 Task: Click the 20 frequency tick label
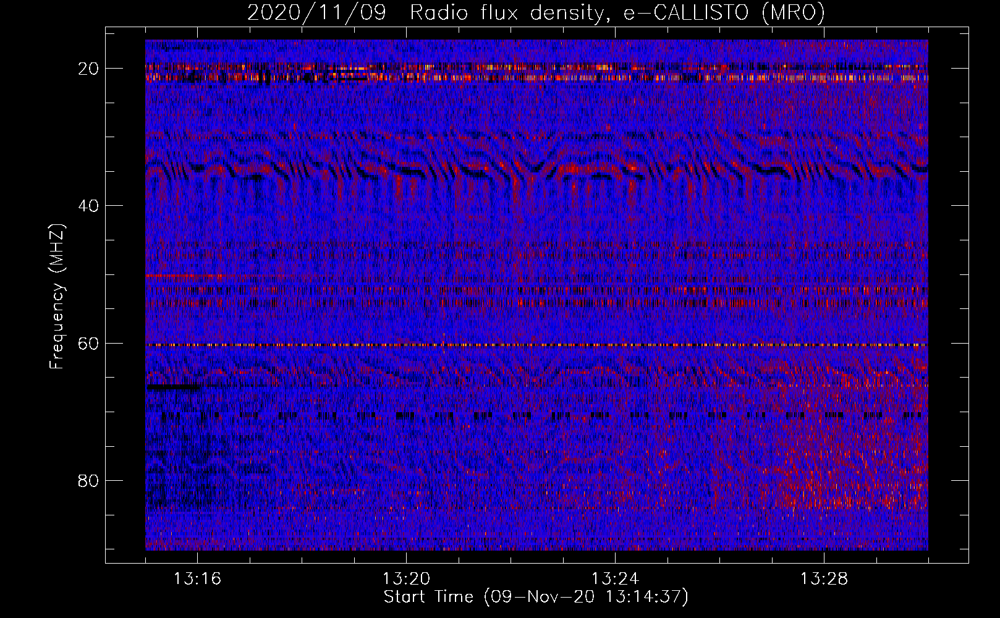click(89, 68)
